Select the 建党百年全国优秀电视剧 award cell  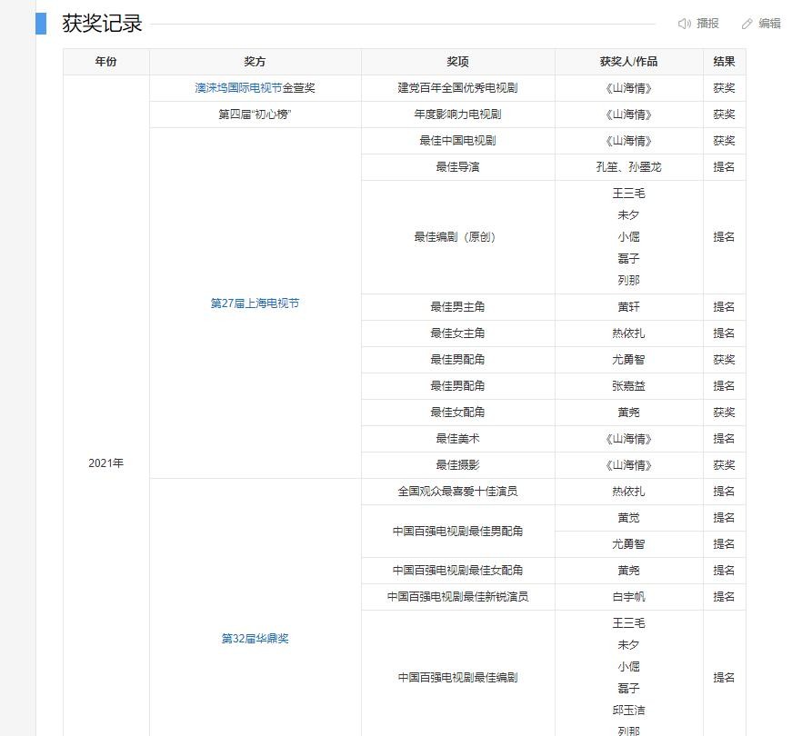(x=457, y=88)
